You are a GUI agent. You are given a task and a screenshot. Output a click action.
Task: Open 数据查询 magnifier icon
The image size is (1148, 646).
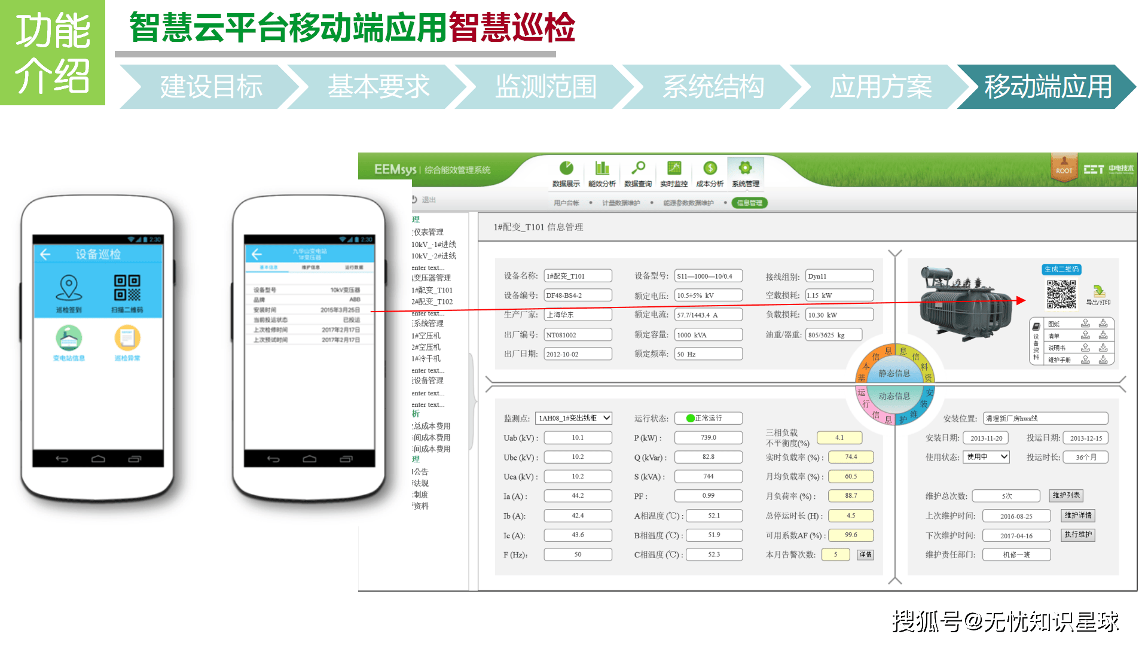pos(638,169)
